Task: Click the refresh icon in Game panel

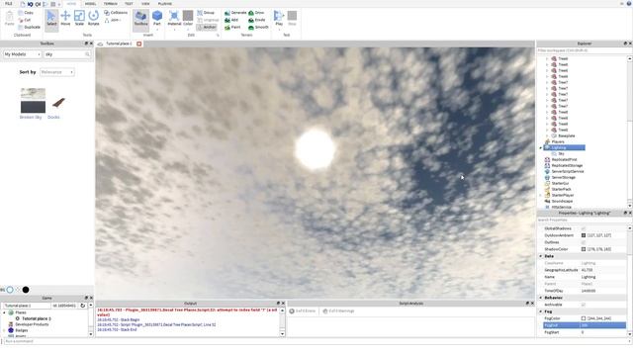Action: (83, 306)
